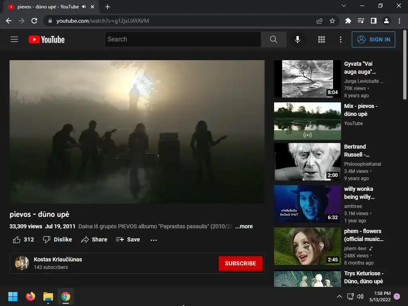This screenshot has width=408, height=306.
Task: Open Chrome three-dot menu
Action: [399, 21]
